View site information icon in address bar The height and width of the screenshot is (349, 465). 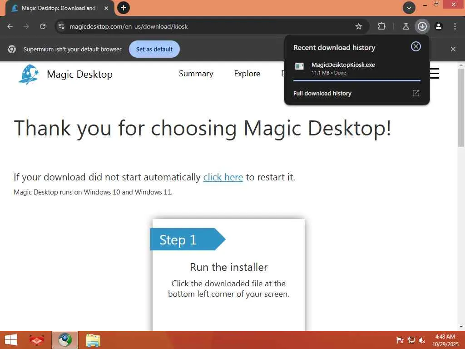click(x=61, y=26)
